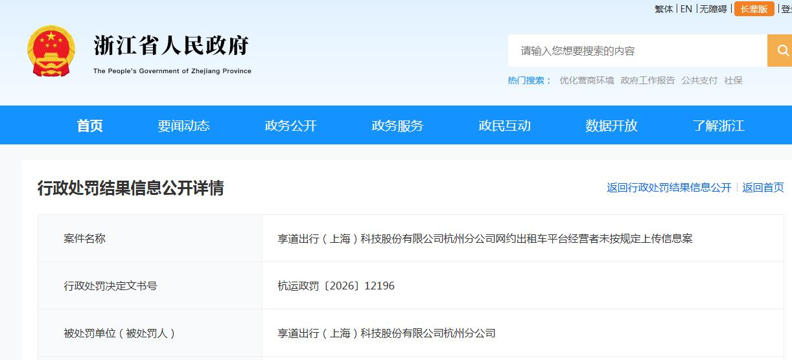This screenshot has height=360, width=792.
Task: Enable 长辈版 elder-friendly version
Action: point(754,9)
